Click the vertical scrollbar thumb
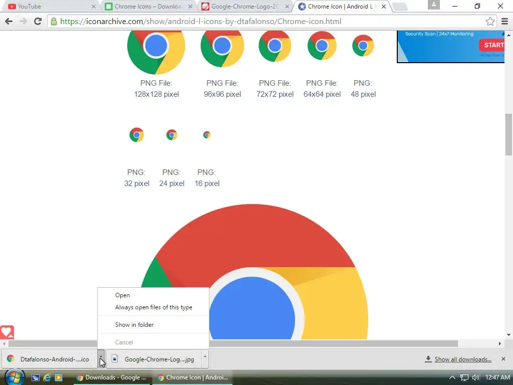 [x=508, y=134]
